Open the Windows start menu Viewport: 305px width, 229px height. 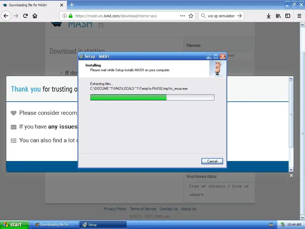point(14,225)
